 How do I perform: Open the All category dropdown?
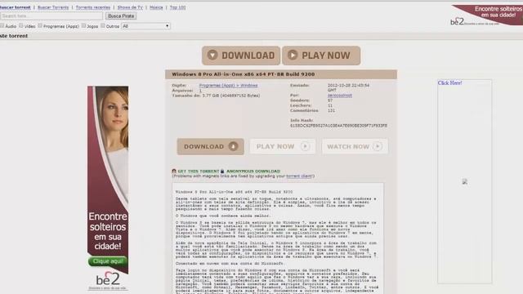click(145, 26)
